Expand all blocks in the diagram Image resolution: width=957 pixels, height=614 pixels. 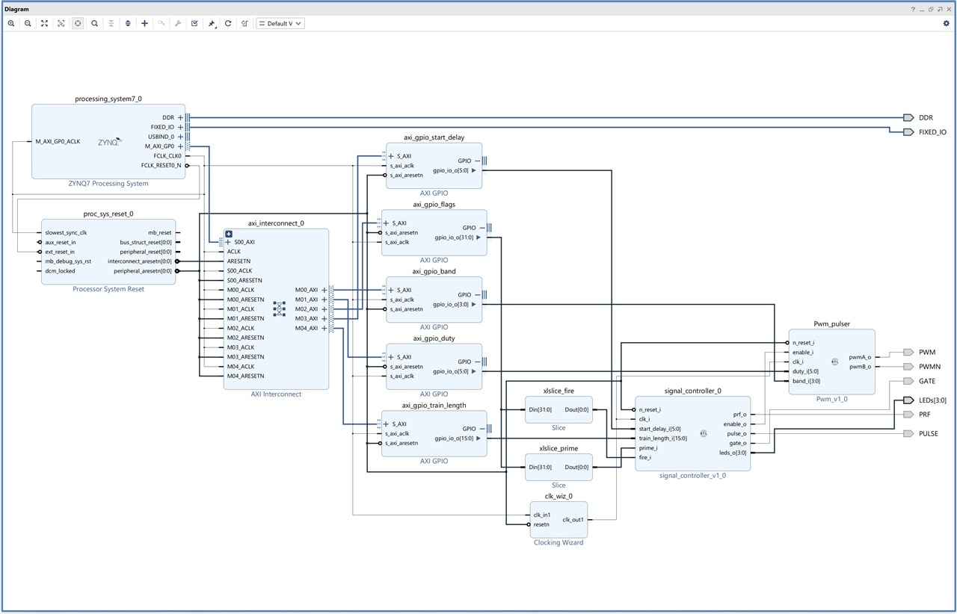pyautogui.click(x=128, y=23)
